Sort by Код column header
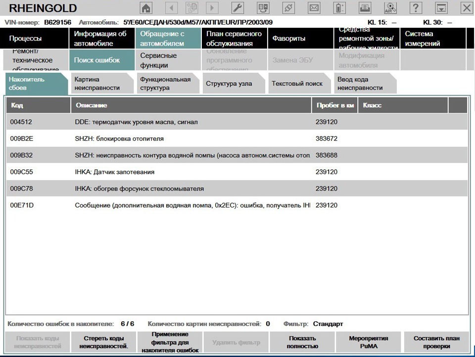The width and height of the screenshot is (475, 357). coord(39,105)
